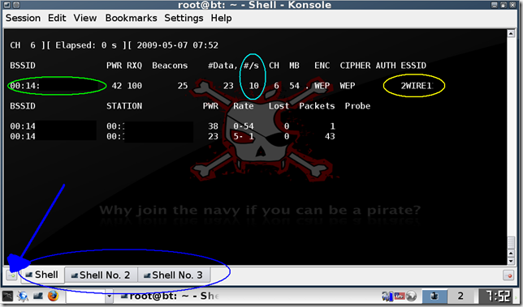Switch to virtual desktop 2

pos(460,296)
